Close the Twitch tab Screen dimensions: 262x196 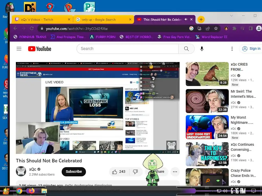pyautogui.click(x=69, y=19)
